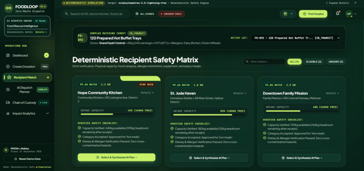
Task: Click the magnifier in Filter shelters field
Action: (247, 62)
